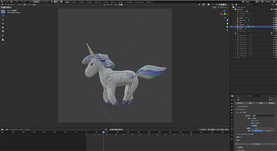This screenshot has height=151, width=277.
Task: Click the viewport zoom magnifier icon
Action: tap(227, 20)
